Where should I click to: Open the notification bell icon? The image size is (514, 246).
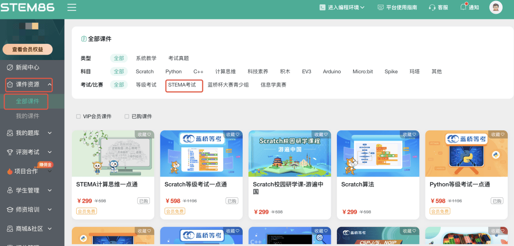pos(463,7)
